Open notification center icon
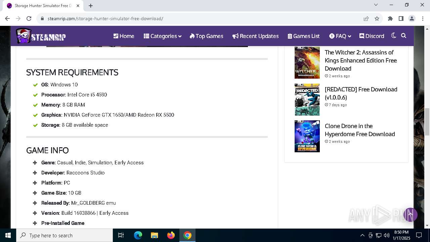 click(x=419, y=235)
